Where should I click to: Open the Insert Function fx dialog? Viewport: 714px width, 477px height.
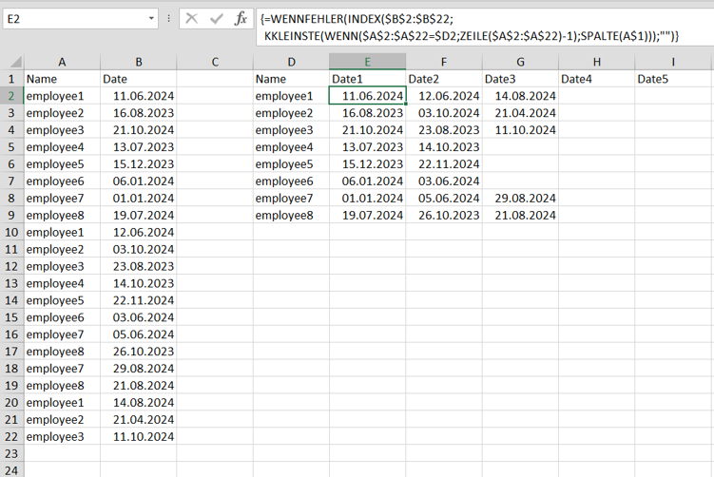(241, 19)
